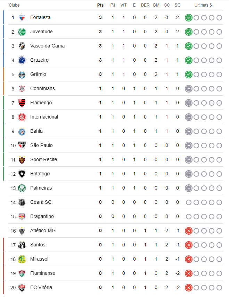
Task: Select the SG column header
Action: [x=178, y=5]
